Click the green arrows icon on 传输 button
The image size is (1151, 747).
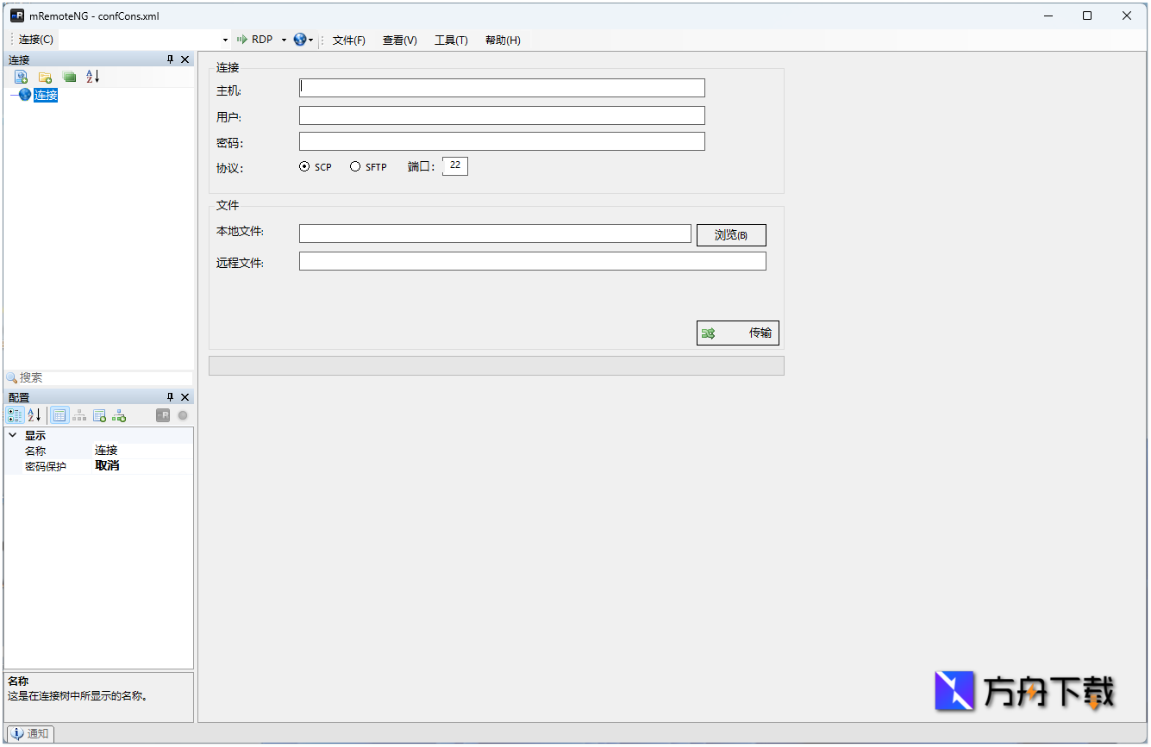[709, 333]
